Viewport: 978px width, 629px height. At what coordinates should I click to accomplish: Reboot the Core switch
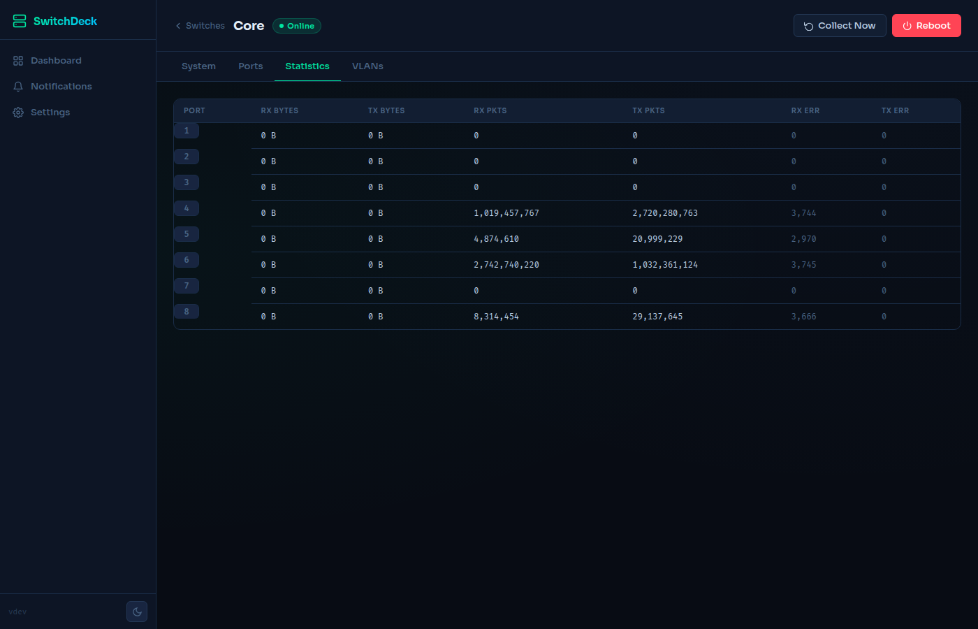[926, 26]
